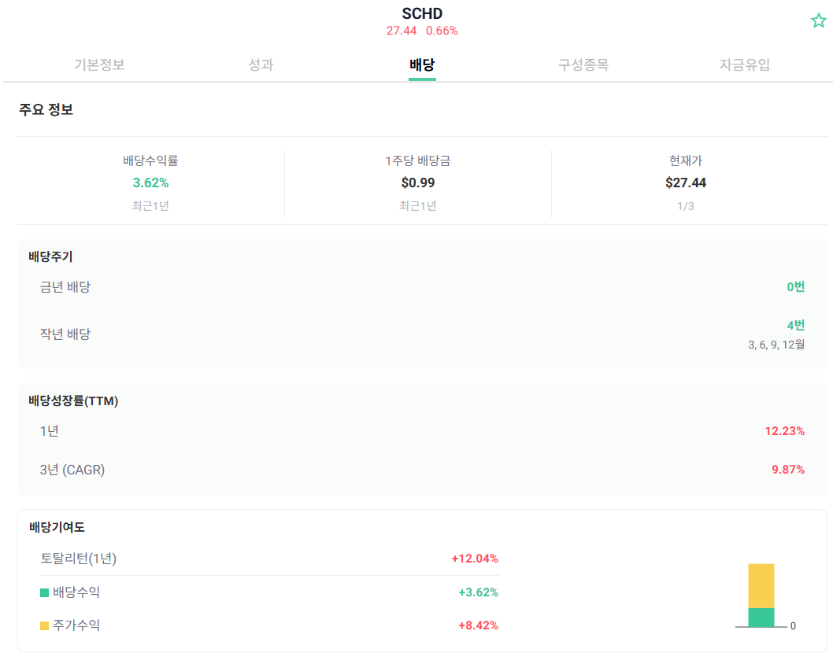The image size is (833, 664).
Task: Click the yellow 주가수익 legend swatch
Action: (45, 625)
